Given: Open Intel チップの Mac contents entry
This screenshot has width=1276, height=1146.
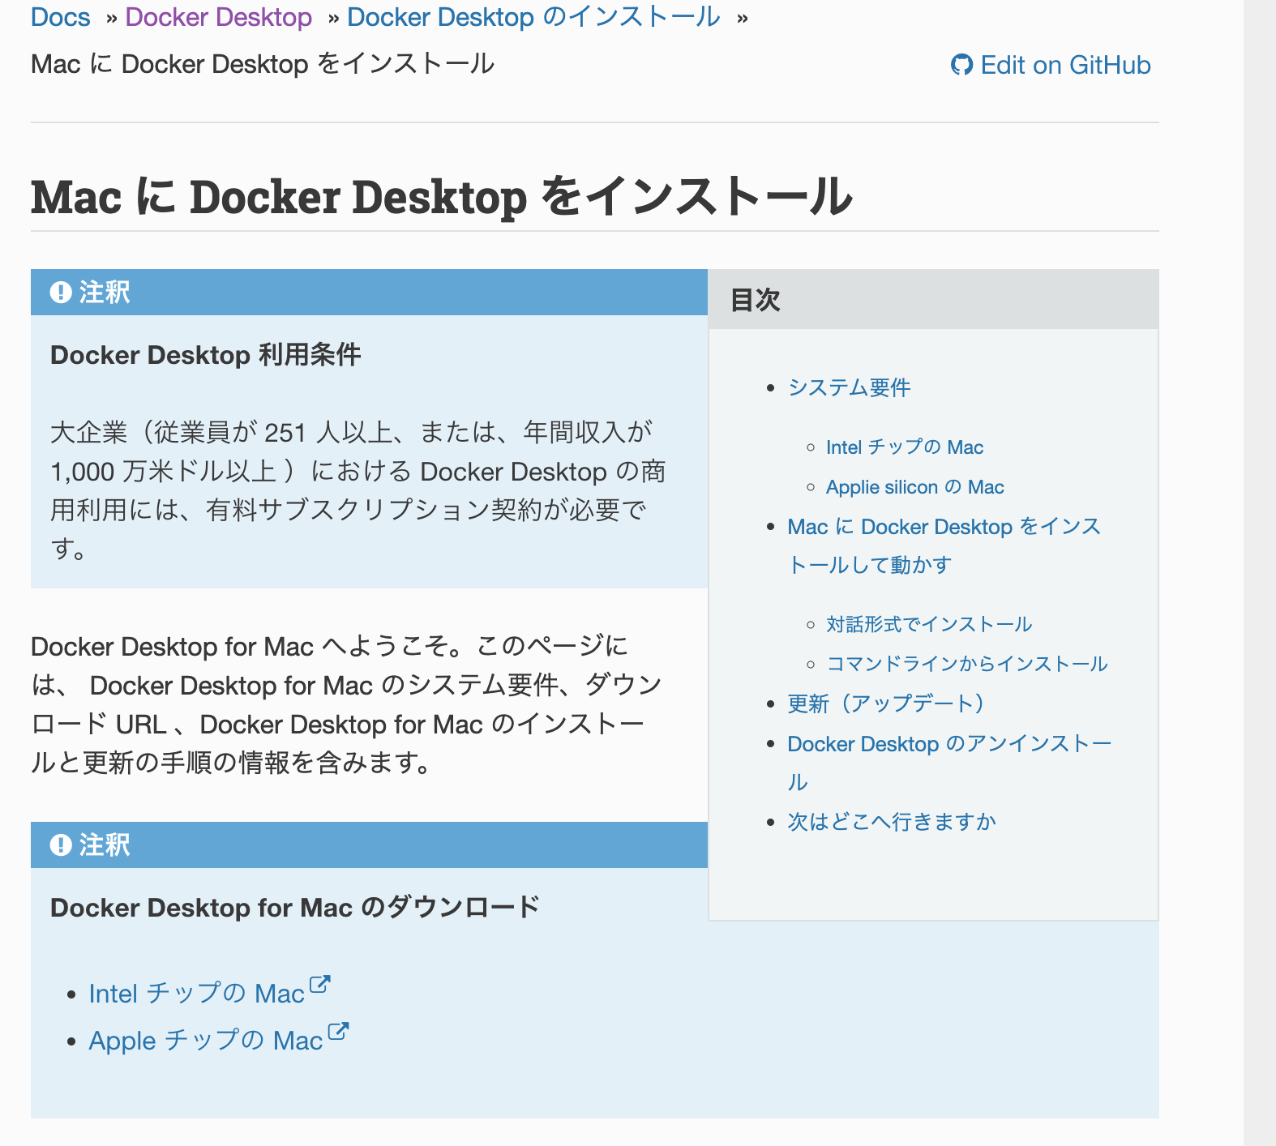Looking at the screenshot, I should [904, 447].
